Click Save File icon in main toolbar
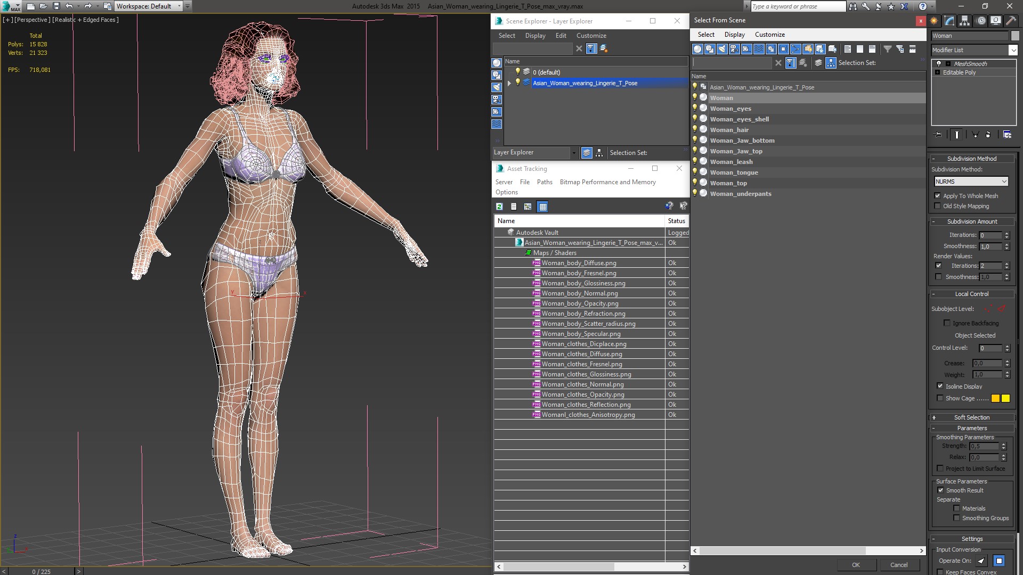 (x=56, y=6)
